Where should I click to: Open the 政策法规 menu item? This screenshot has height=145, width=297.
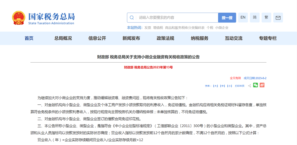[165, 38]
